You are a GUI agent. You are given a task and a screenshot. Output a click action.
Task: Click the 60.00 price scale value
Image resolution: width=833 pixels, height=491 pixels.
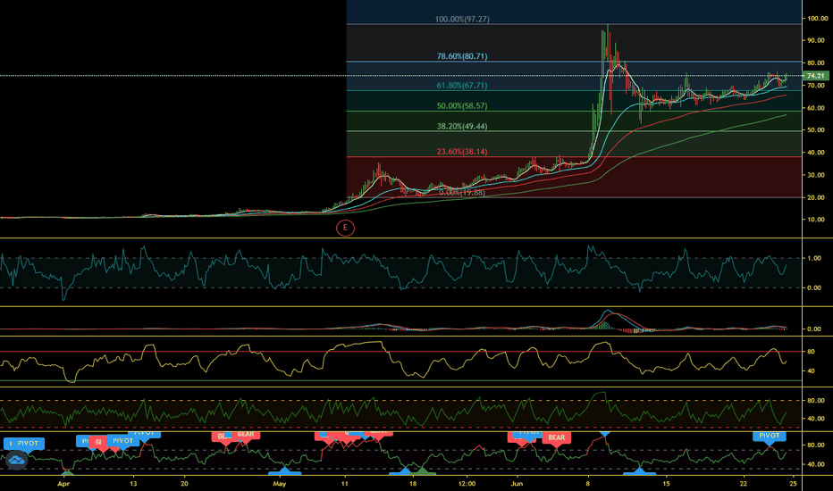coord(817,108)
